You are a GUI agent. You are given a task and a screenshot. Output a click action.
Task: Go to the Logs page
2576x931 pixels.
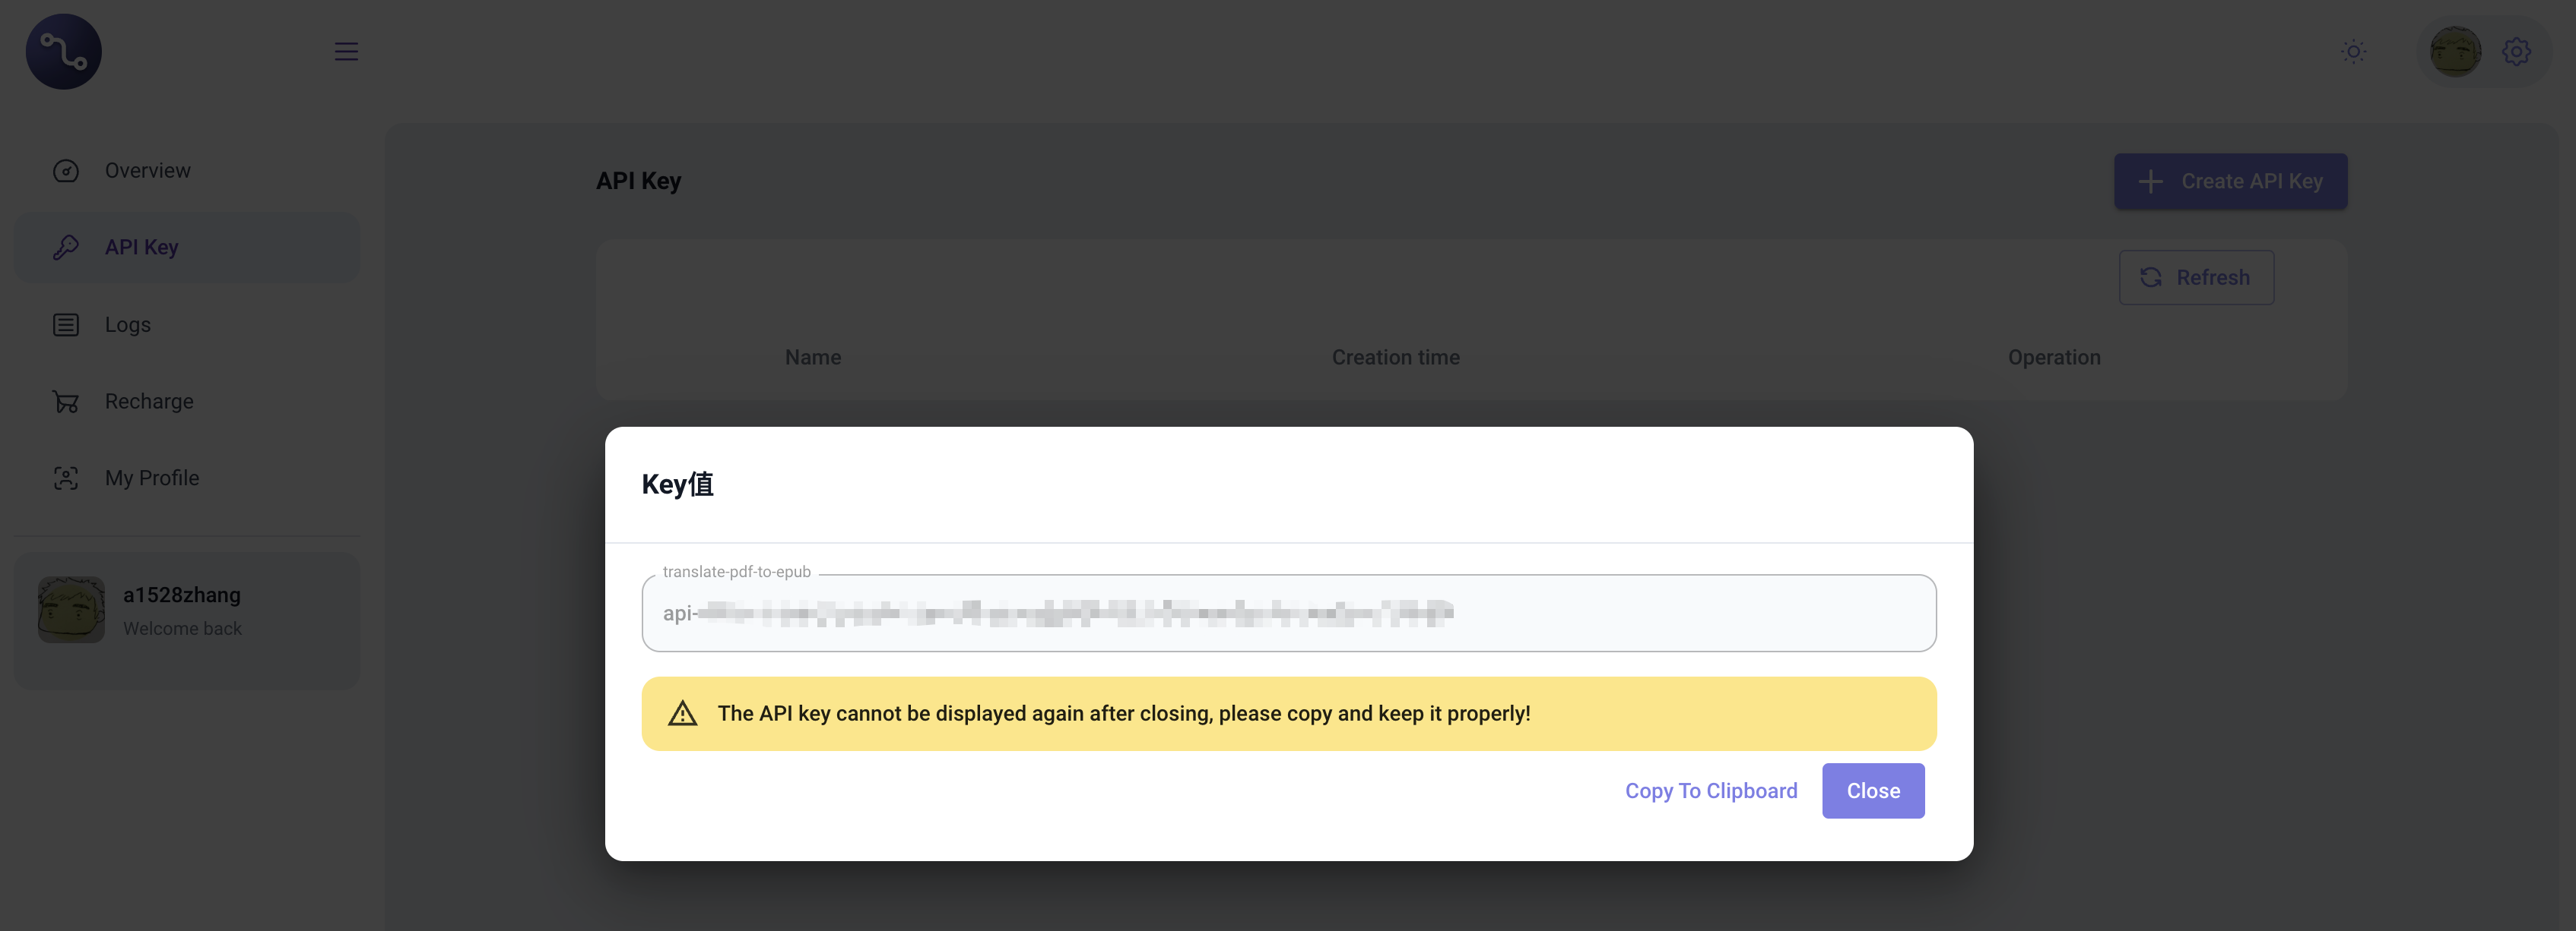pos(128,325)
